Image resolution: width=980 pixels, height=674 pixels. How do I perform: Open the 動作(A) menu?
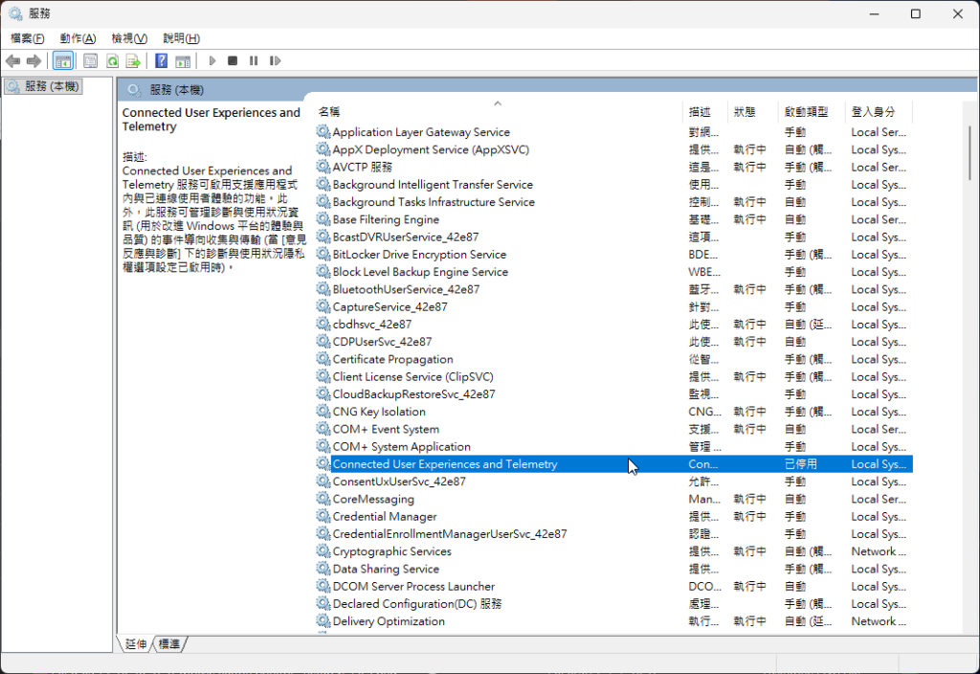78,38
